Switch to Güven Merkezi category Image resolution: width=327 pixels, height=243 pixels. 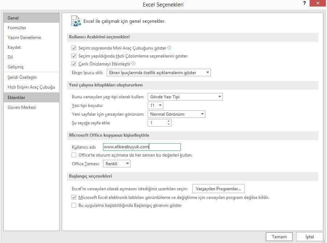(x=22, y=107)
